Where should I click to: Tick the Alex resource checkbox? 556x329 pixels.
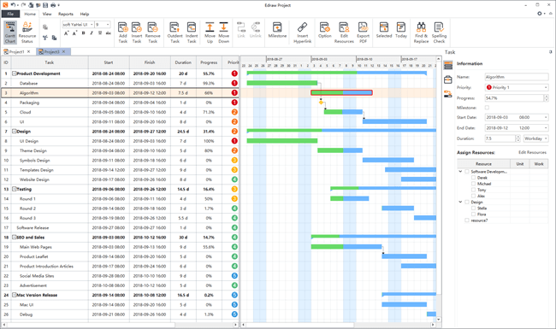pyautogui.click(x=473, y=196)
